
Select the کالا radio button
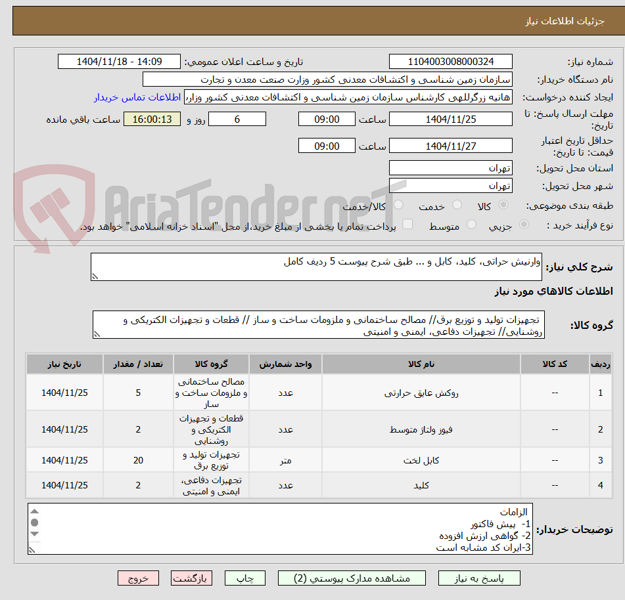pyautogui.click(x=503, y=205)
